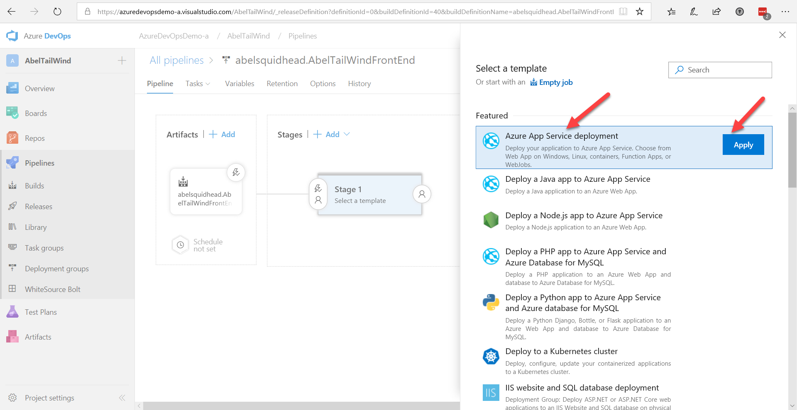The width and height of the screenshot is (797, 410).
Task: Click the browser refresh icon
Action: 57,12
